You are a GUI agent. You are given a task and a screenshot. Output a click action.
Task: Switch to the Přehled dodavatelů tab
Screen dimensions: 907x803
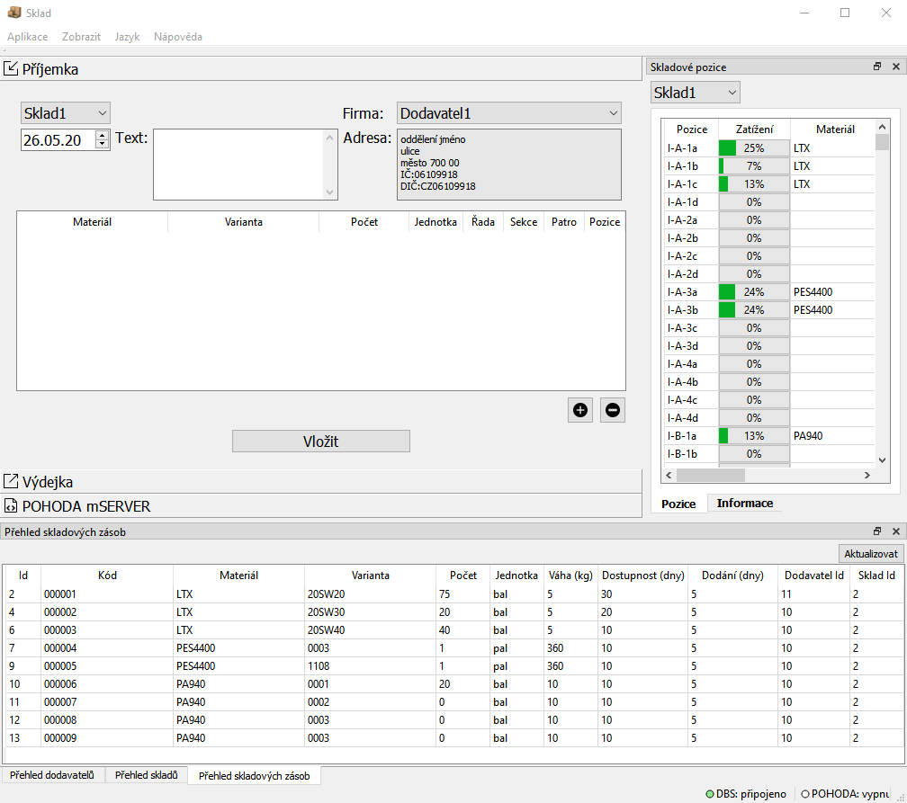(51, 774)
